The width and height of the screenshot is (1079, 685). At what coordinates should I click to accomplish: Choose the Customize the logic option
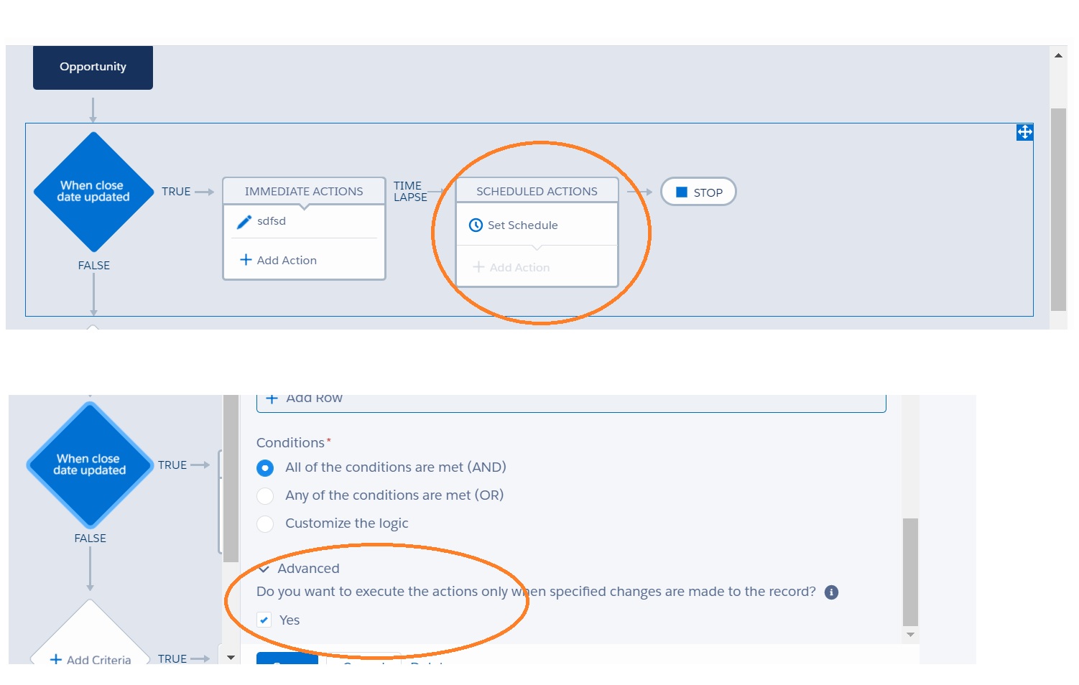click(265, 524)
